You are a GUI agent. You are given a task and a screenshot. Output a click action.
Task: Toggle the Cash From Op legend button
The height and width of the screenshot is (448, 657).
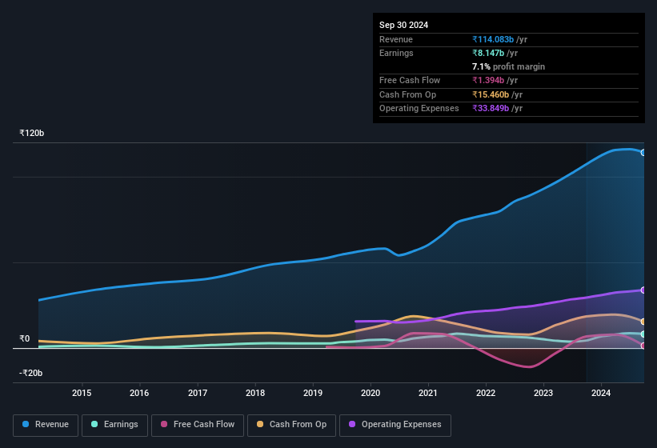[291, 426]
